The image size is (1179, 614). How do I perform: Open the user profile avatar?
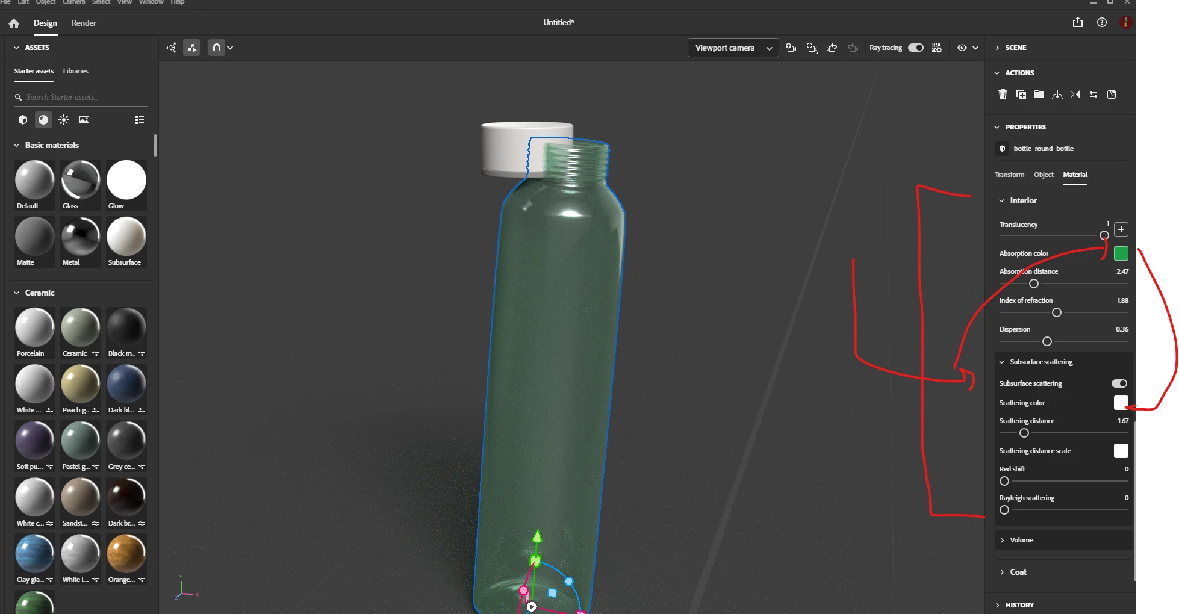coord(1125,22)
